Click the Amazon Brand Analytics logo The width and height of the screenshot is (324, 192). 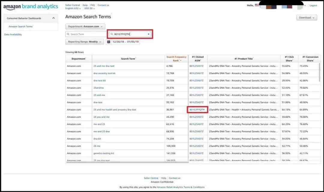[31, 7]
